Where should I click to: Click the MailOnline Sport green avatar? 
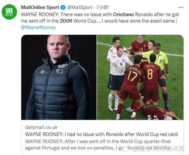point(9,12)
